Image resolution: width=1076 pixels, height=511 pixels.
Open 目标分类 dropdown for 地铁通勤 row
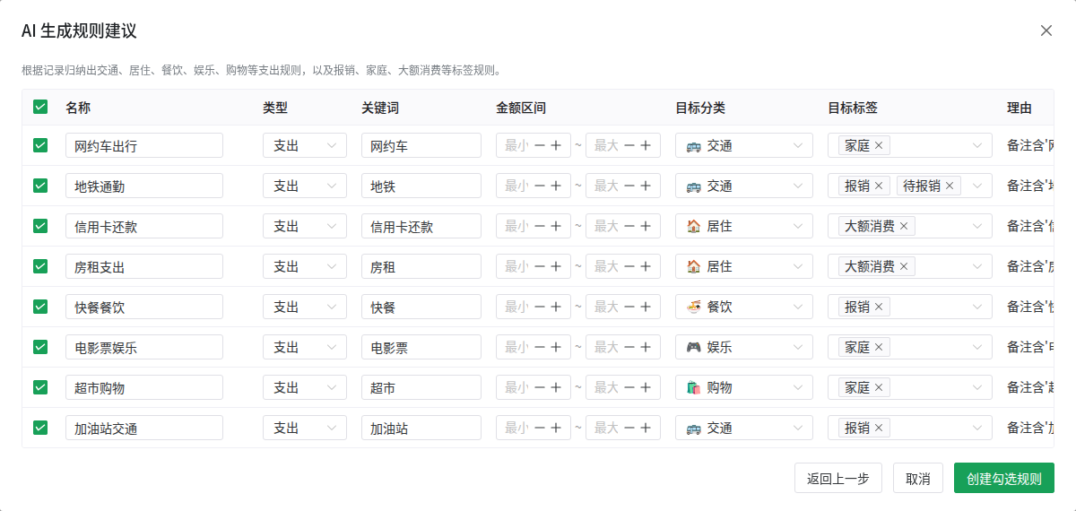point(744,186)
